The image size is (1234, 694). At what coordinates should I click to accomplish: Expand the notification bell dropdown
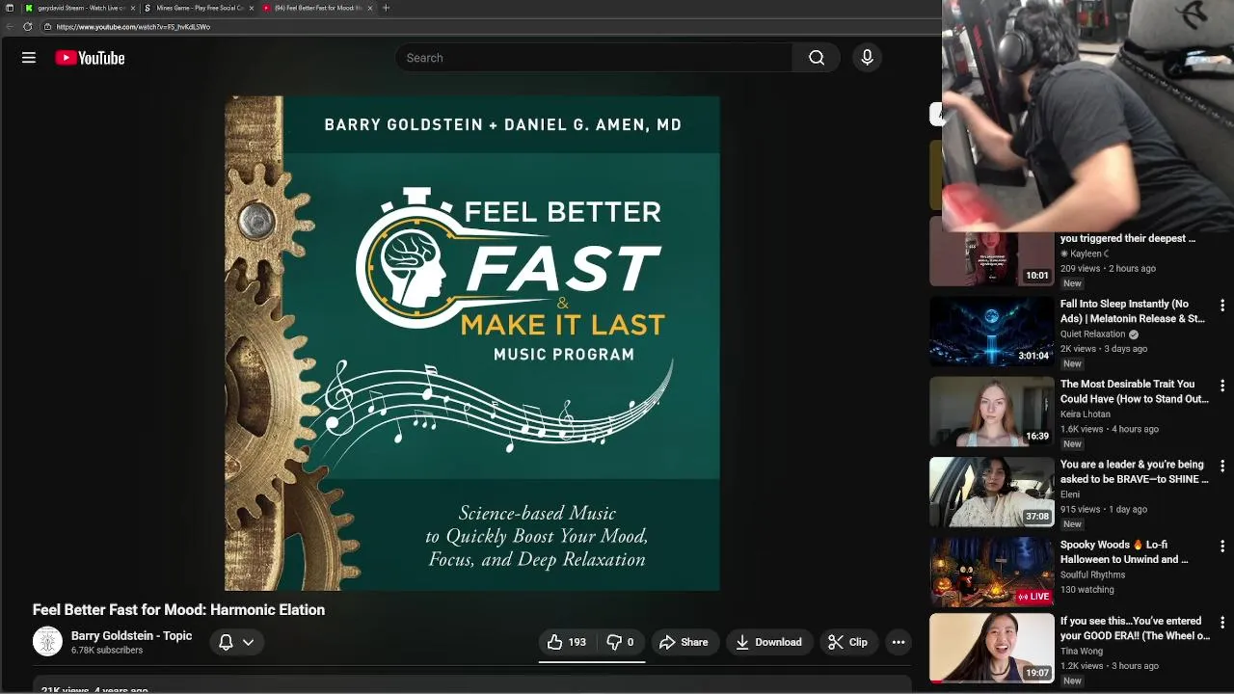pyautogui.click(x=236, y=642)
